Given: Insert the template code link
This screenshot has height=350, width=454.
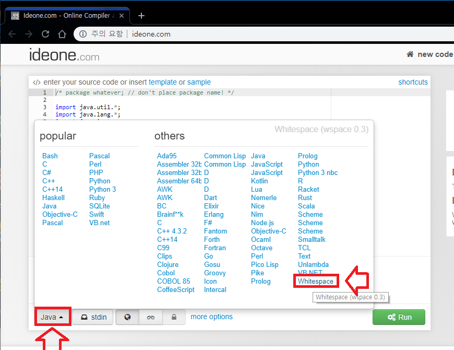Looking at the screenshot, I should (162, 83).
